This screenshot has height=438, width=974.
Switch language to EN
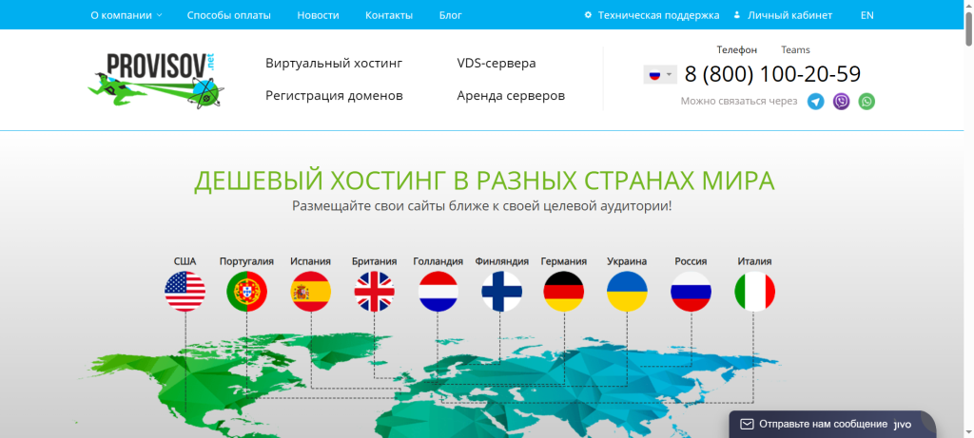pyautogui.click(x=867, y=15)
